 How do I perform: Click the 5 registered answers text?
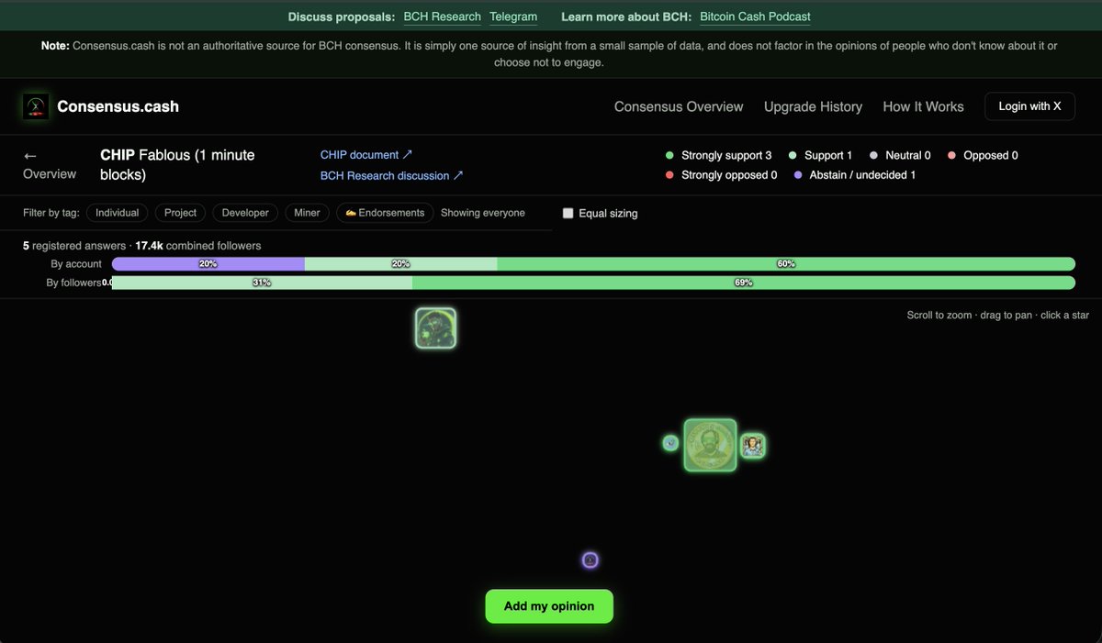click(76, 246)
